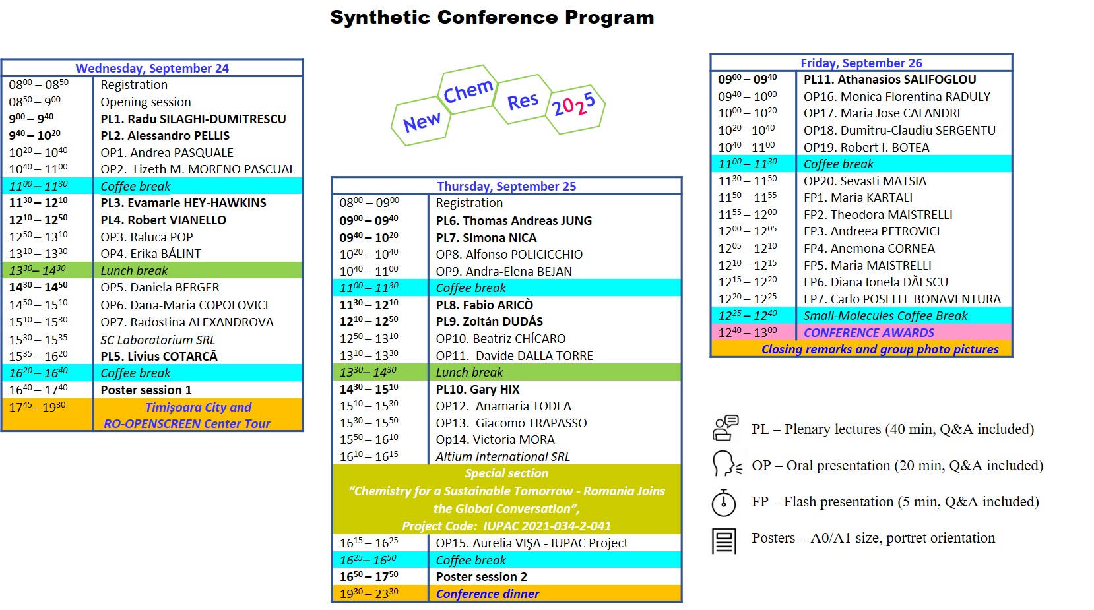Open the Conference dinner entry
This screenshot has width=1094, height=610.
(487, 594)
